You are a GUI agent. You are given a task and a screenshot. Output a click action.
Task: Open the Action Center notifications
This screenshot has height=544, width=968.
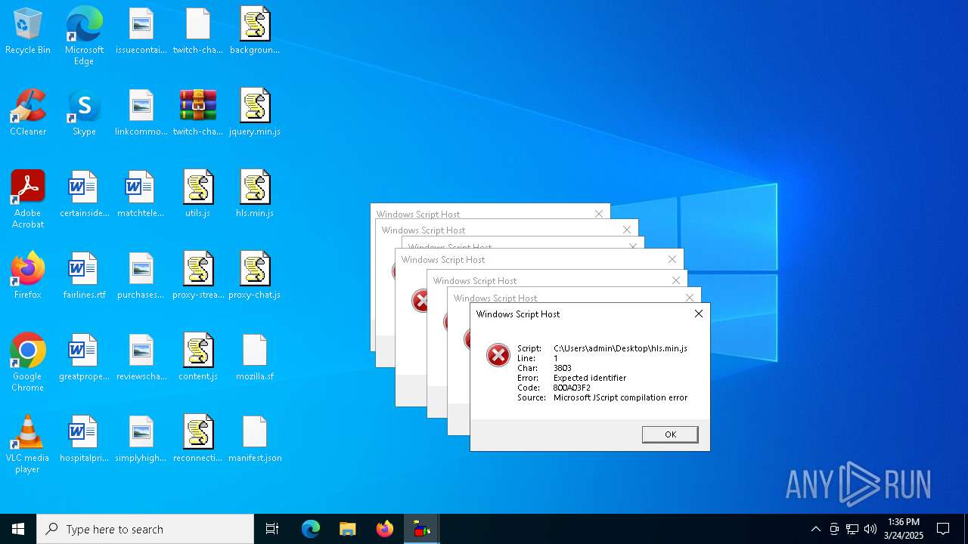tap(943, 529)
